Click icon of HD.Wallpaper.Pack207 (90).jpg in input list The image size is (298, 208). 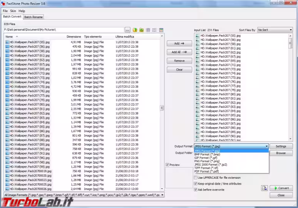pyautogui.click(x=198, y=136)
